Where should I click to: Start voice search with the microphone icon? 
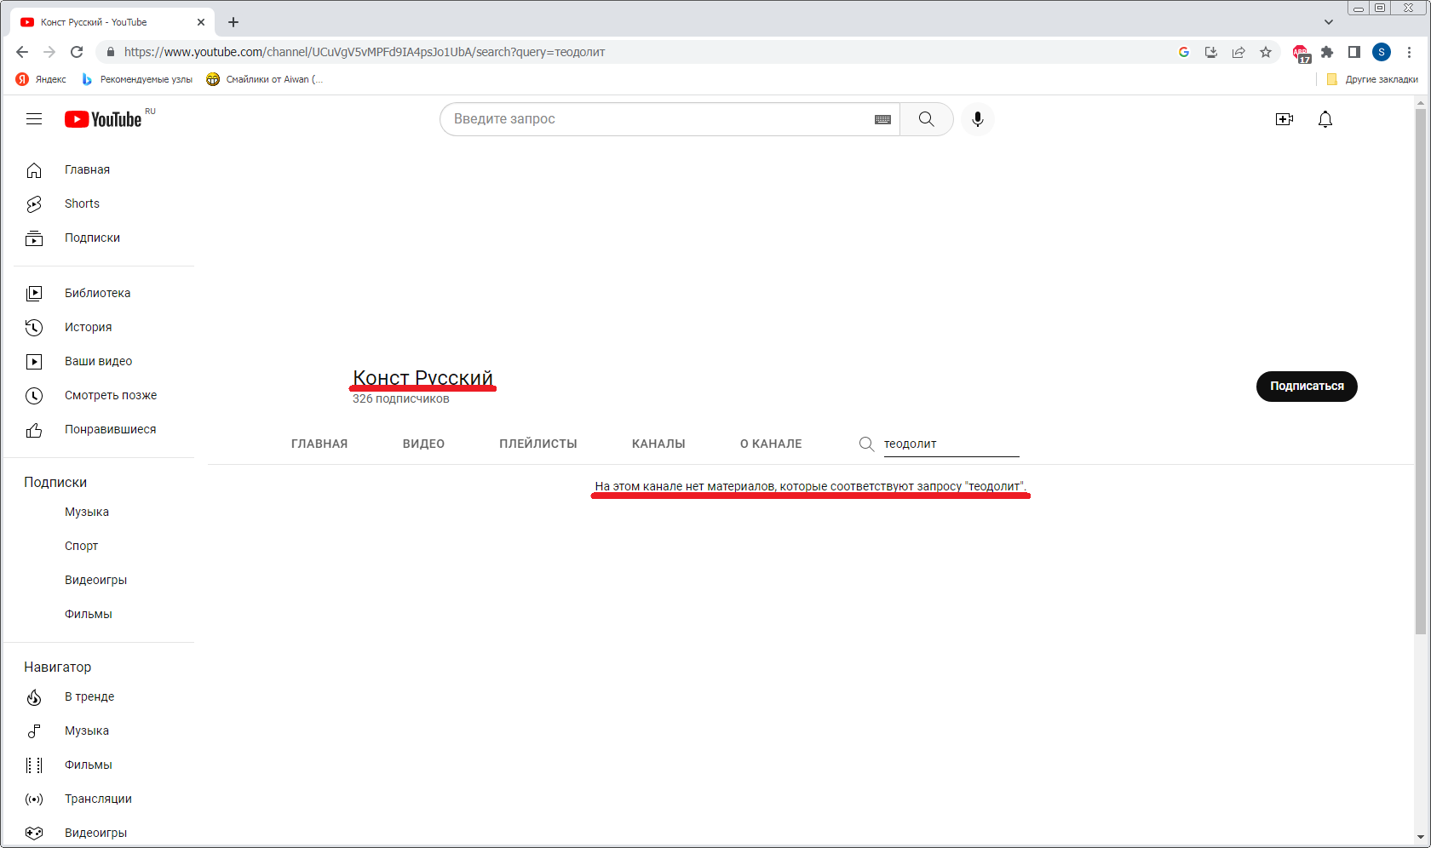coord(977,119)
